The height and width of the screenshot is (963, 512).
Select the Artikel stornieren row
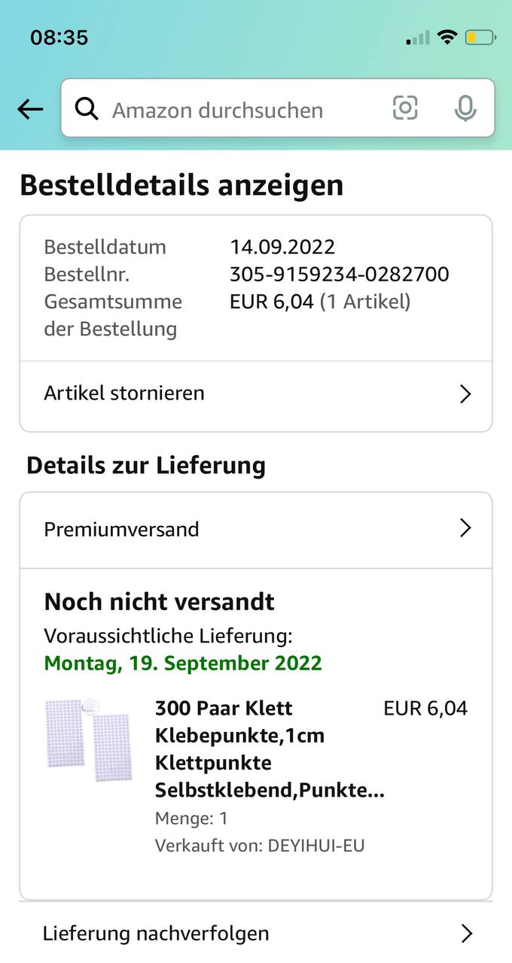(x=226, y=393)
